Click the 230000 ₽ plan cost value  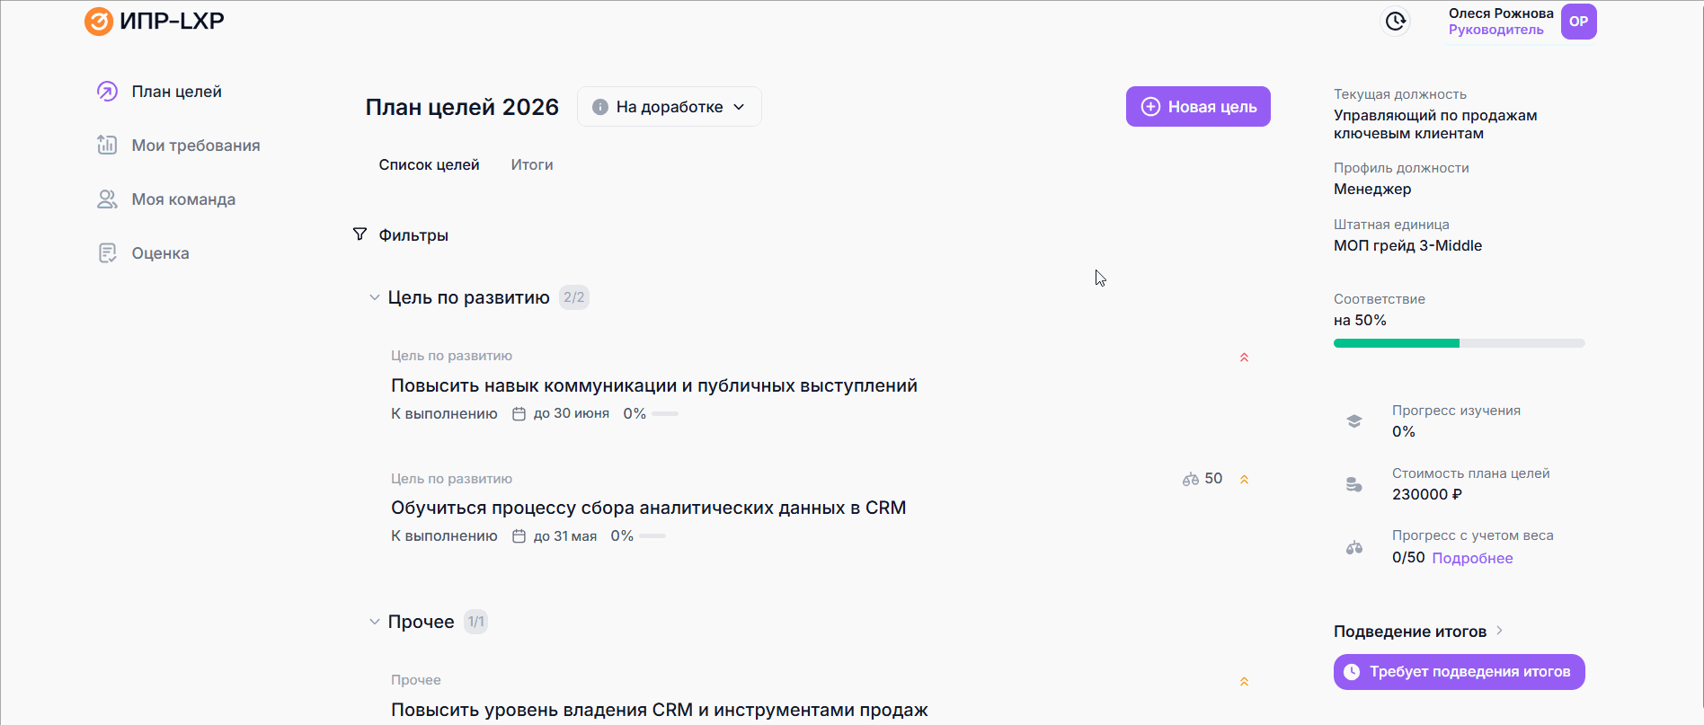click(x=1426, y=494)
